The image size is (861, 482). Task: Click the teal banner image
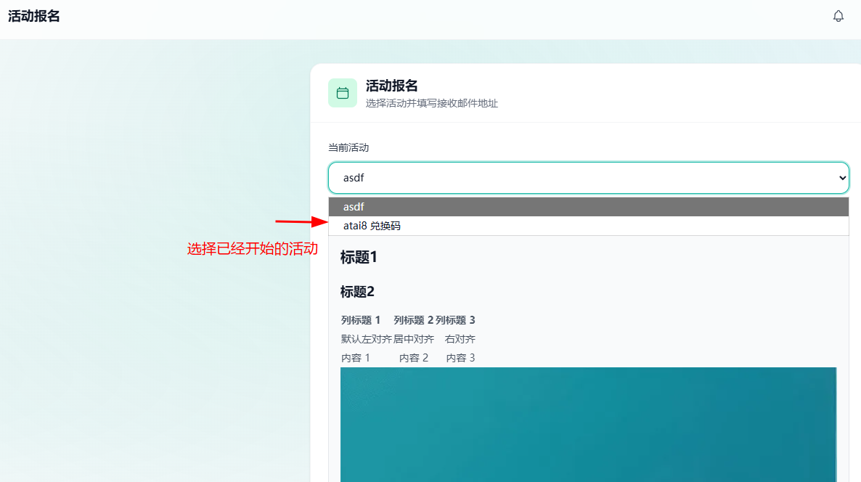(x=588, y=425)
